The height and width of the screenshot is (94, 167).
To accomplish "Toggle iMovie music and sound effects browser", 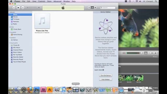I will click(x=143, y=53).
